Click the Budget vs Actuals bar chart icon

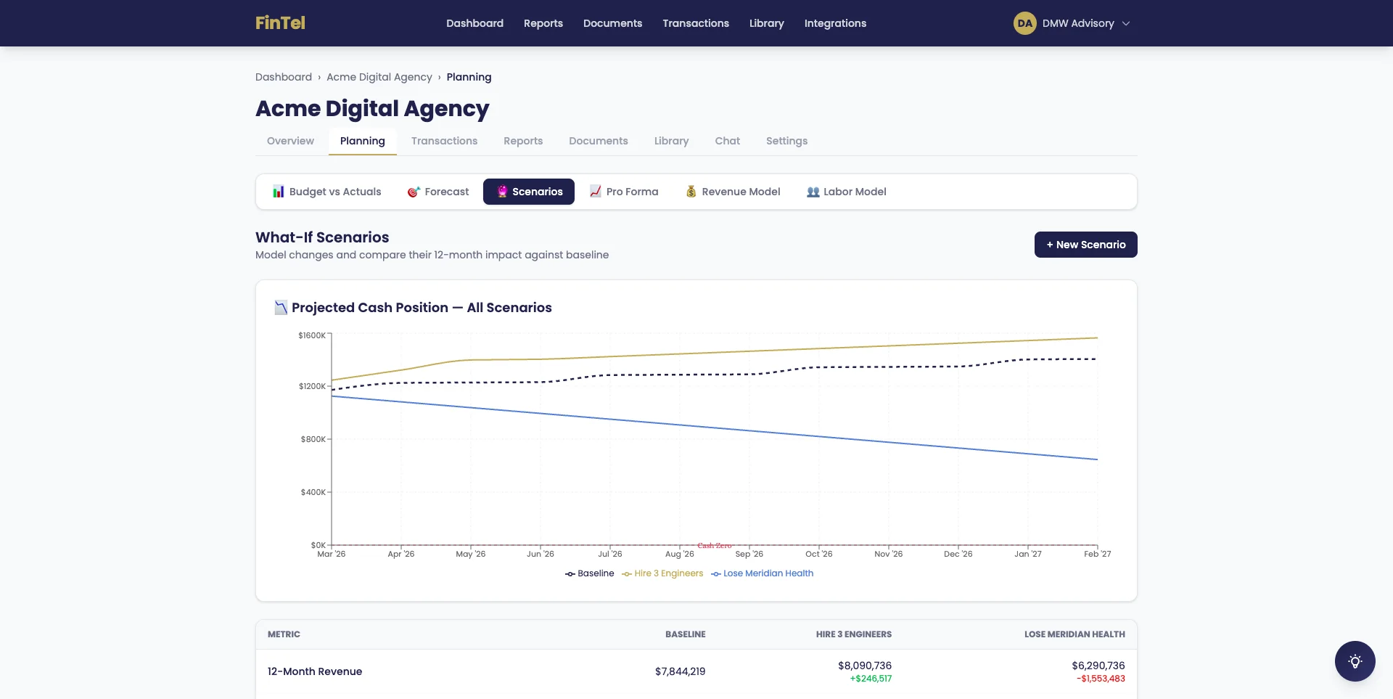278,192
